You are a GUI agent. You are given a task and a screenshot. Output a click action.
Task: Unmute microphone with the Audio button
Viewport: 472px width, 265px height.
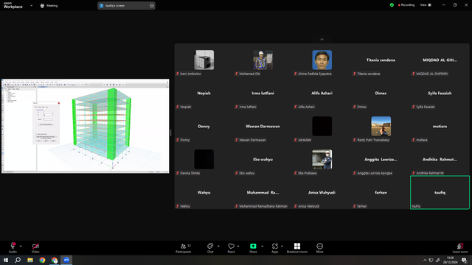click(x=13, y=248)
